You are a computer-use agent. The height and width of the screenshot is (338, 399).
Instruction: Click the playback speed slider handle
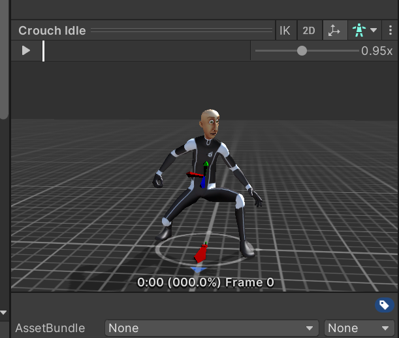click(x=302, y=51)
